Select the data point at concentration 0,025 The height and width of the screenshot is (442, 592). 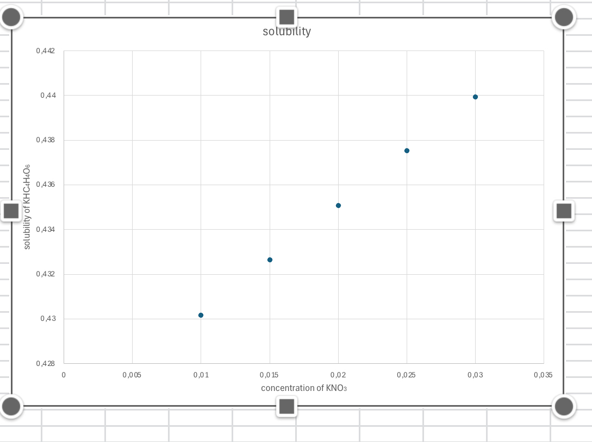click(406, 150)
